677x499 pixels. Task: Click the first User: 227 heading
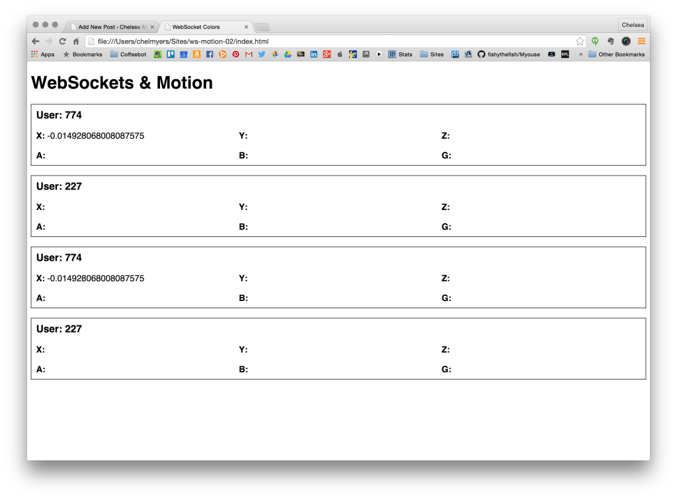(59, 186)
